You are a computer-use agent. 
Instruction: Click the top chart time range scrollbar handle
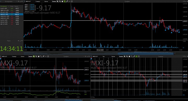click(146, 53)
